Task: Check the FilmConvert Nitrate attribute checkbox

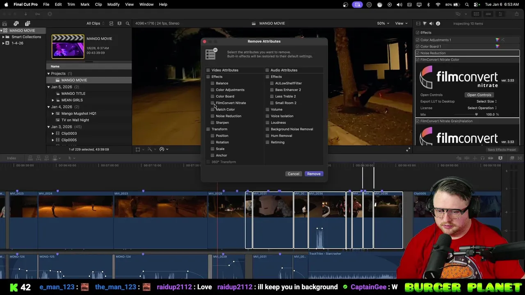Action: [x=212, y=103]
